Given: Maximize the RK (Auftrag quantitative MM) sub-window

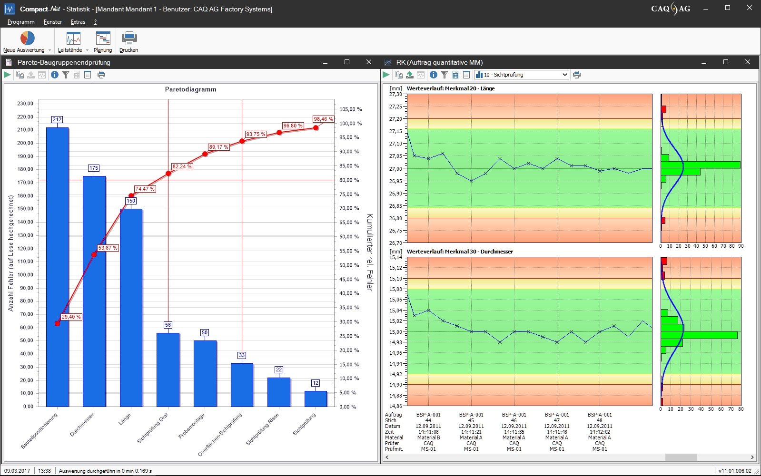Looking at the screenshot, I should pyautogui.click(x=726, y=62).
